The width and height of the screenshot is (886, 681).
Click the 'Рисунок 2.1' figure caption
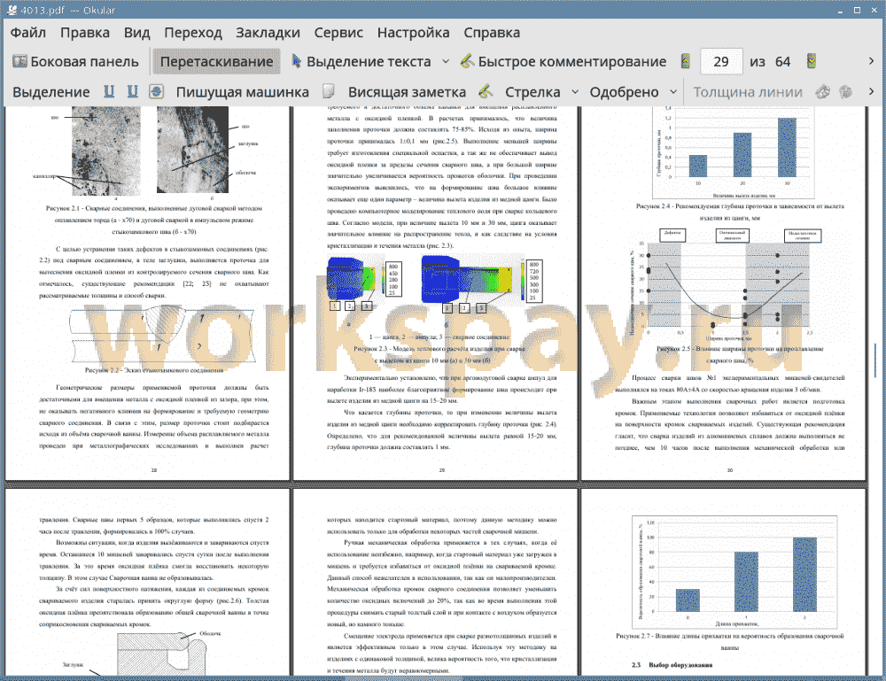pos(153,220)
